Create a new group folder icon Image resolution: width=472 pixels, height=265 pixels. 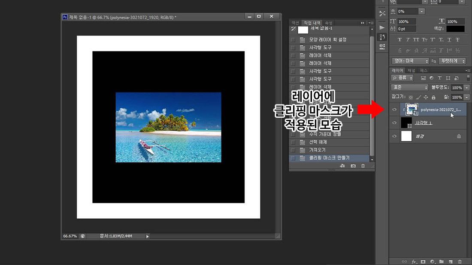click(441, 262)
